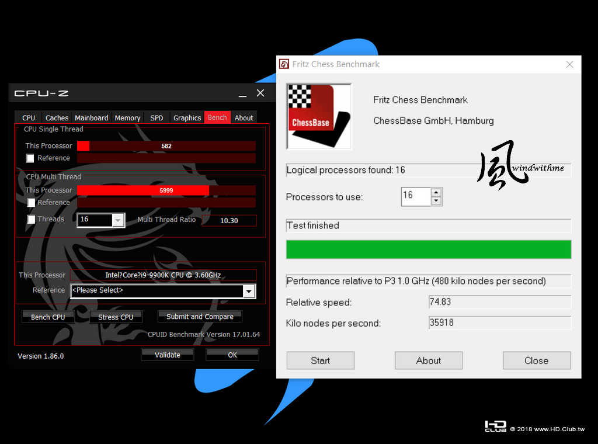598x444 pixels.
Task: Start the Fritz Chess benchmark
Action: coord(321,360)
